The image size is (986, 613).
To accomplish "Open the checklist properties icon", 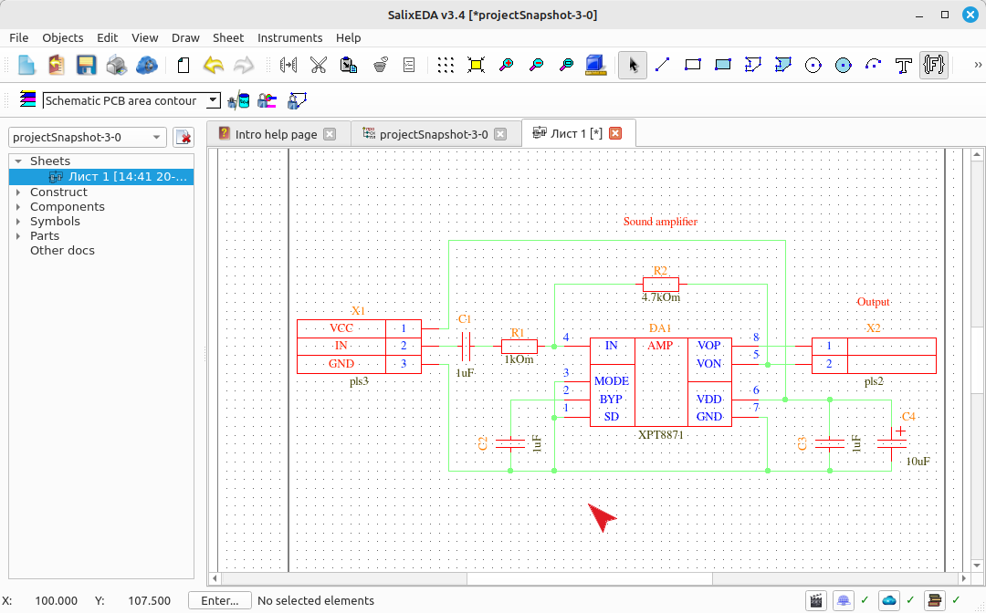I will click(x=409, y=65).
